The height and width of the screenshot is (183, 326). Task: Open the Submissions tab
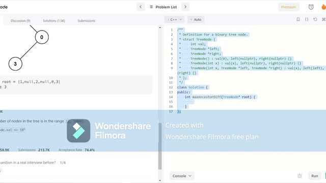point(87,21)
